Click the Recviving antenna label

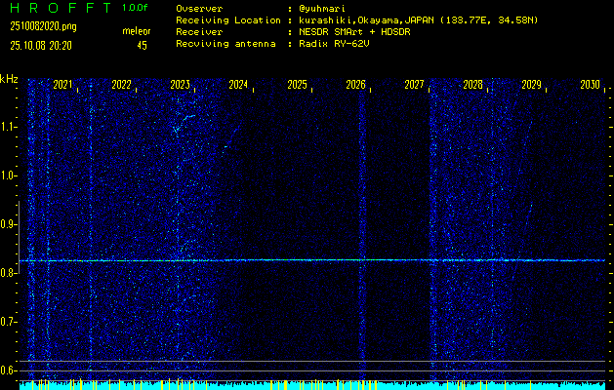click(x=225, y=44)
